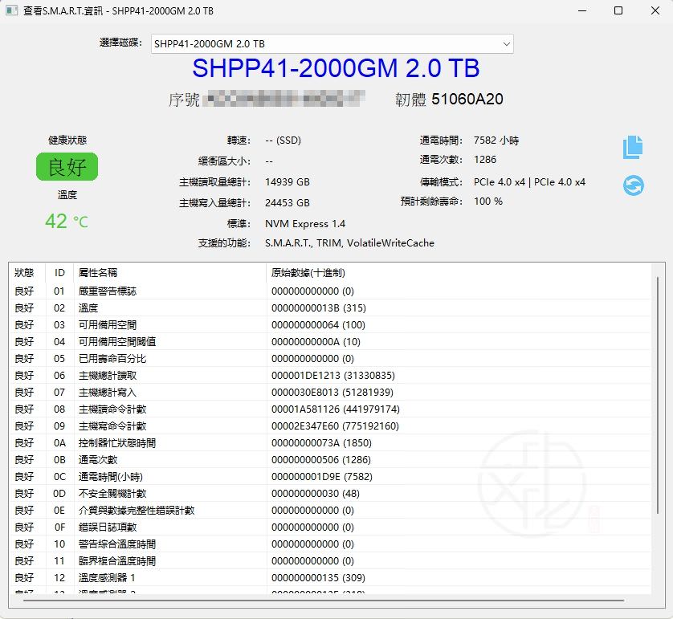This screenshot has height=619, width=673.
Task: Select the 介質與數據完整性錯誤計數 row
Action: point(329,511)
